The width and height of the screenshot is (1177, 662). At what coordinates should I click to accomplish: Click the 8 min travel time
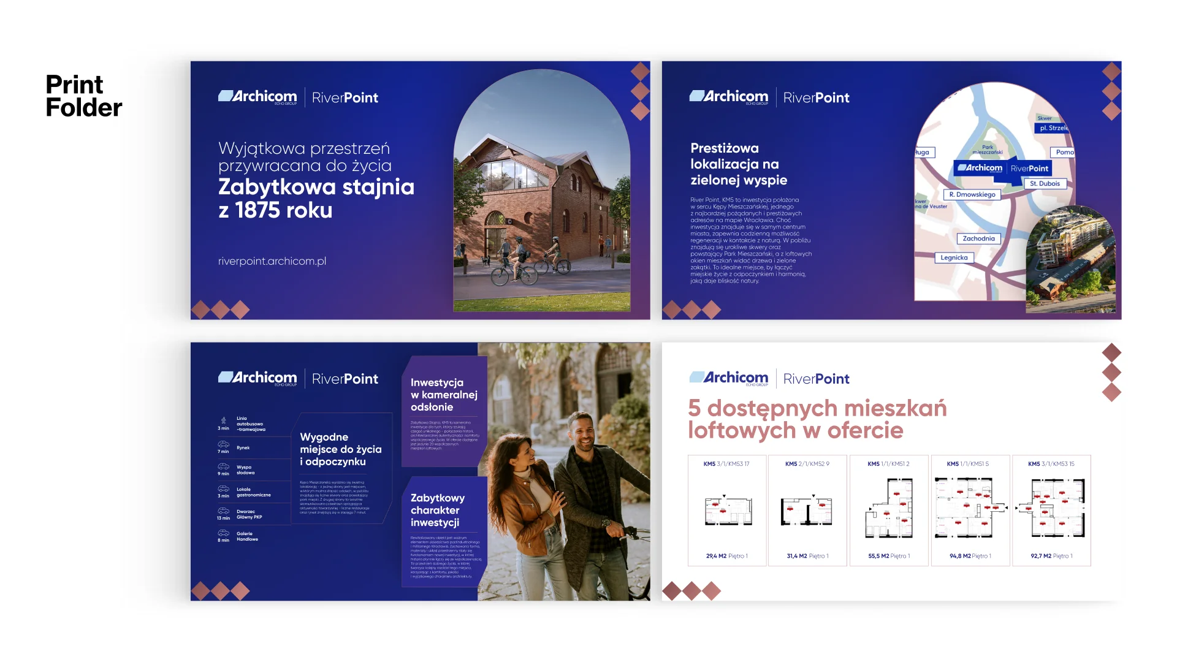pyautogui.click(x=223, y=540)
